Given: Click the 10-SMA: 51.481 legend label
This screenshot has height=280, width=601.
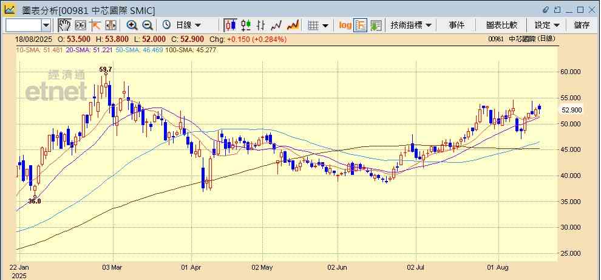Looking at the screenshot, I should (x=39, y=50).
